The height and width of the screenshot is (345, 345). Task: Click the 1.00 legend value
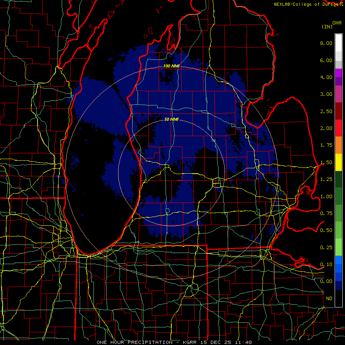click(326, 197)
